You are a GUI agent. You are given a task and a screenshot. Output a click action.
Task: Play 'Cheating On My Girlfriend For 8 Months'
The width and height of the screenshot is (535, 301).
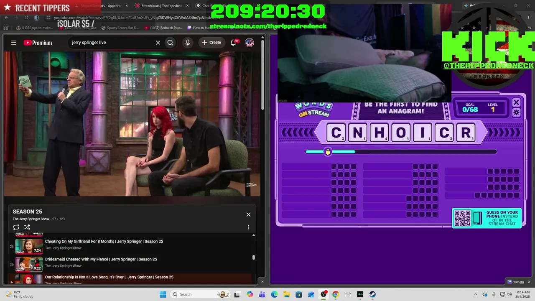(104, 242)
